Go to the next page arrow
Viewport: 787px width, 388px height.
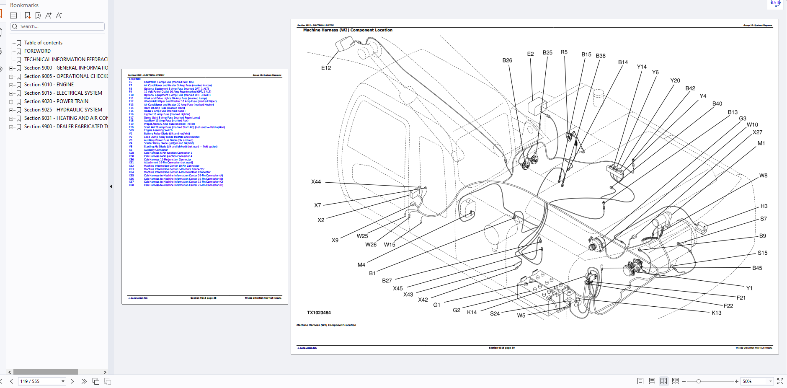tap(72, 381)
